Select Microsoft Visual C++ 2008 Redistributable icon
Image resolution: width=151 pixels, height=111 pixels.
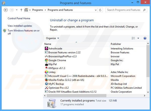pos(46,76)
